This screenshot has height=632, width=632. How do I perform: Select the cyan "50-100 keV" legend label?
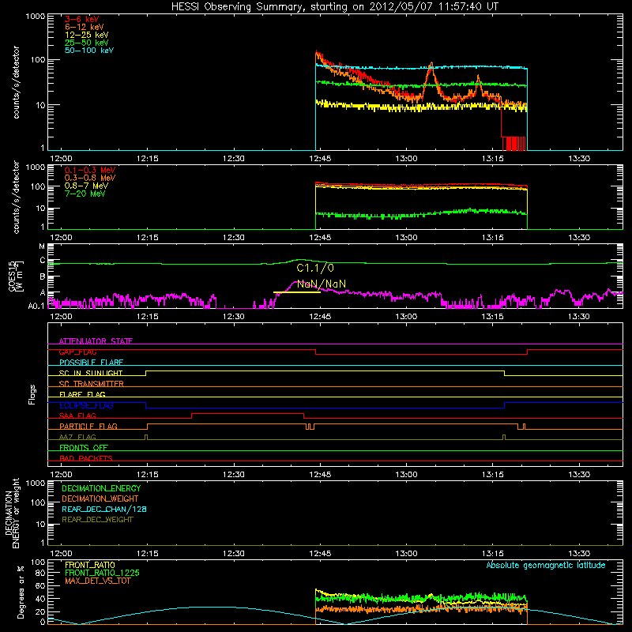click(89, 51)
